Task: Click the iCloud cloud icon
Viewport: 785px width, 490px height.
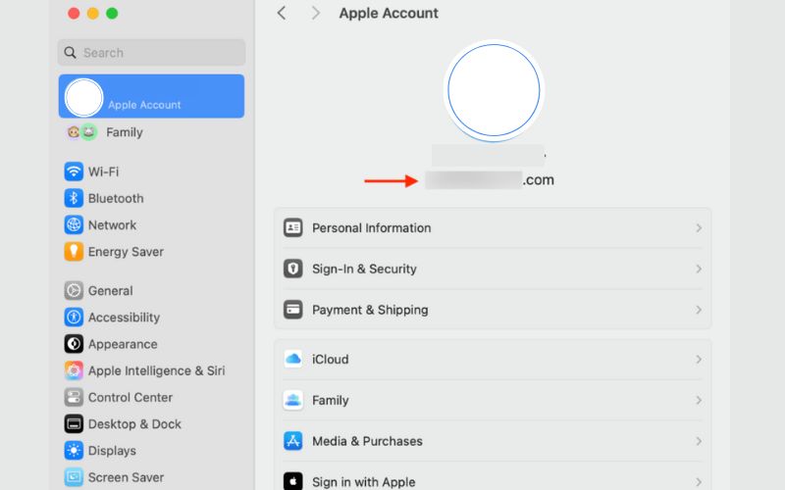Action: click(292, 359)
